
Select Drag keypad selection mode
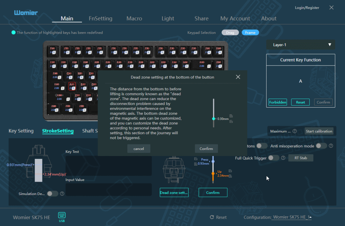click(x=230, y=33)
